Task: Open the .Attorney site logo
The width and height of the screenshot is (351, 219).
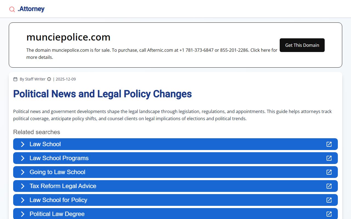Action: [31, 9]
